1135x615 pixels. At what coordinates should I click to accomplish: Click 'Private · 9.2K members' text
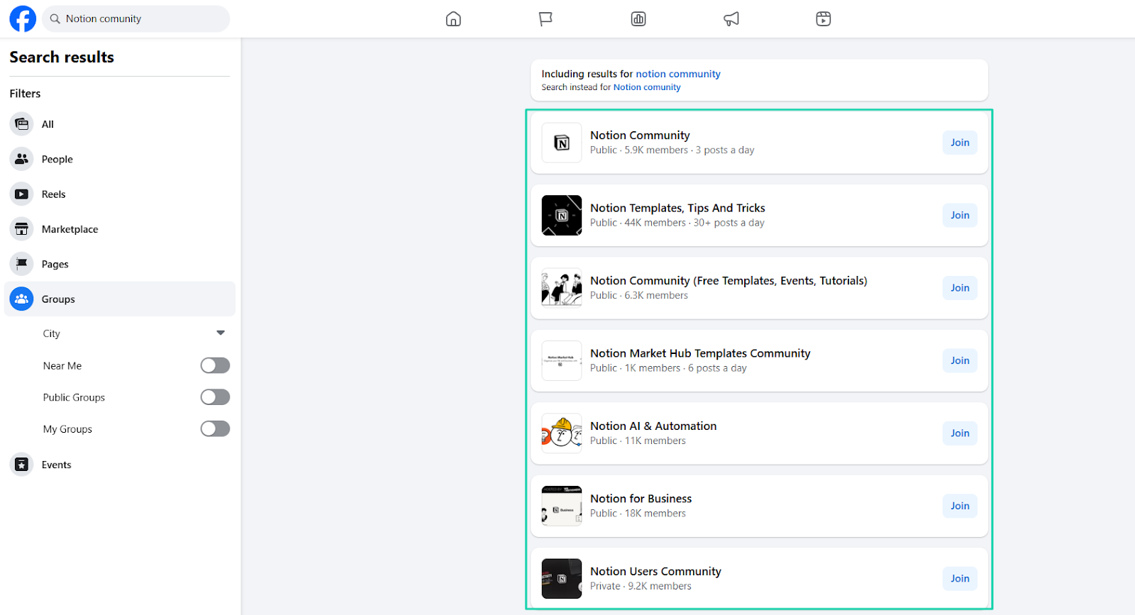[x=641, y=586]
